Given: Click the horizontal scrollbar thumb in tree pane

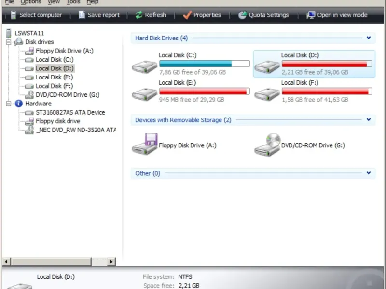Looking at the screenshot, I should [51, 262].
